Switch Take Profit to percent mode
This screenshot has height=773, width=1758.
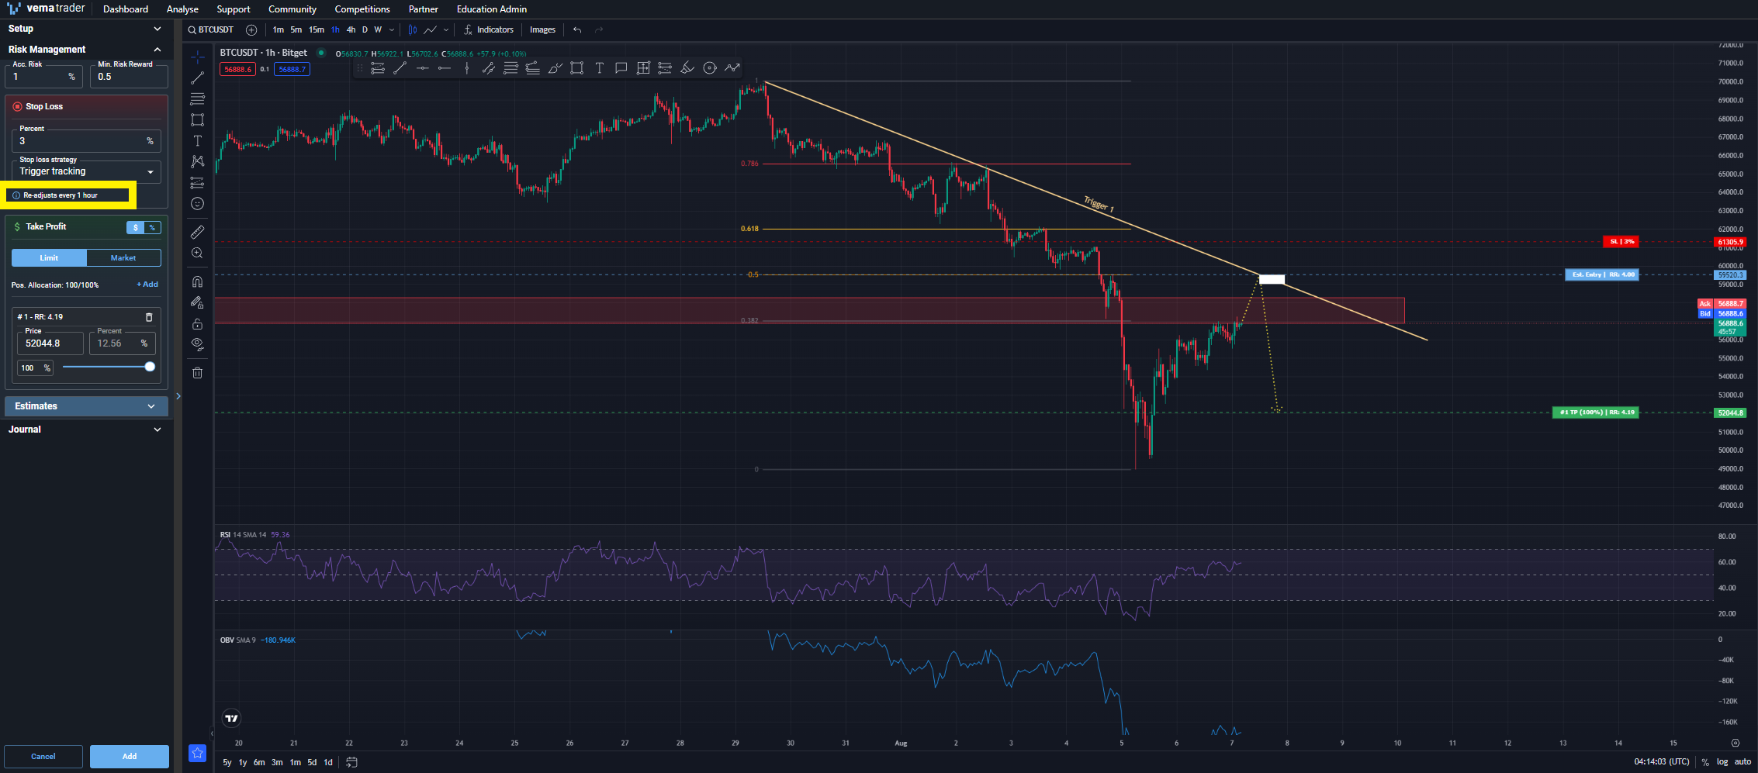(x=153, y=227)
